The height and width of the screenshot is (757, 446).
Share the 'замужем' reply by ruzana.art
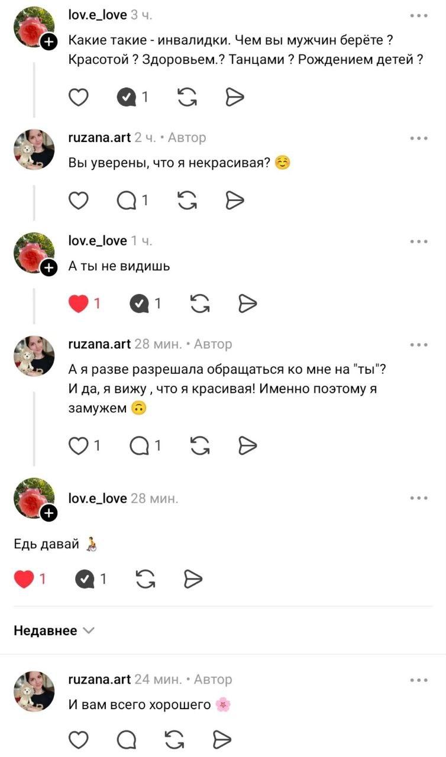(248, 445)
